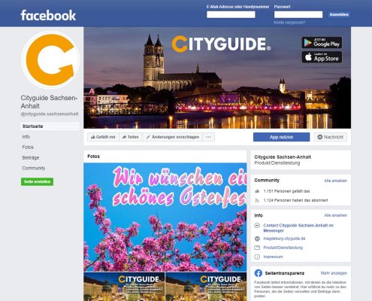This screenshot has width=372, height=301.
Task: Open the Google Play badge
Action: pyautogui.click(x=322, y=43)
